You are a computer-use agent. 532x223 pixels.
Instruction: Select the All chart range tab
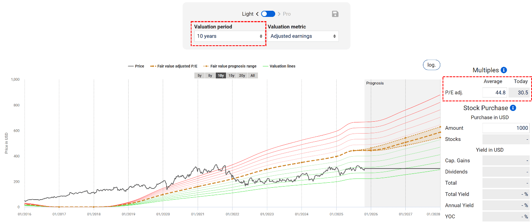(252, 76)
